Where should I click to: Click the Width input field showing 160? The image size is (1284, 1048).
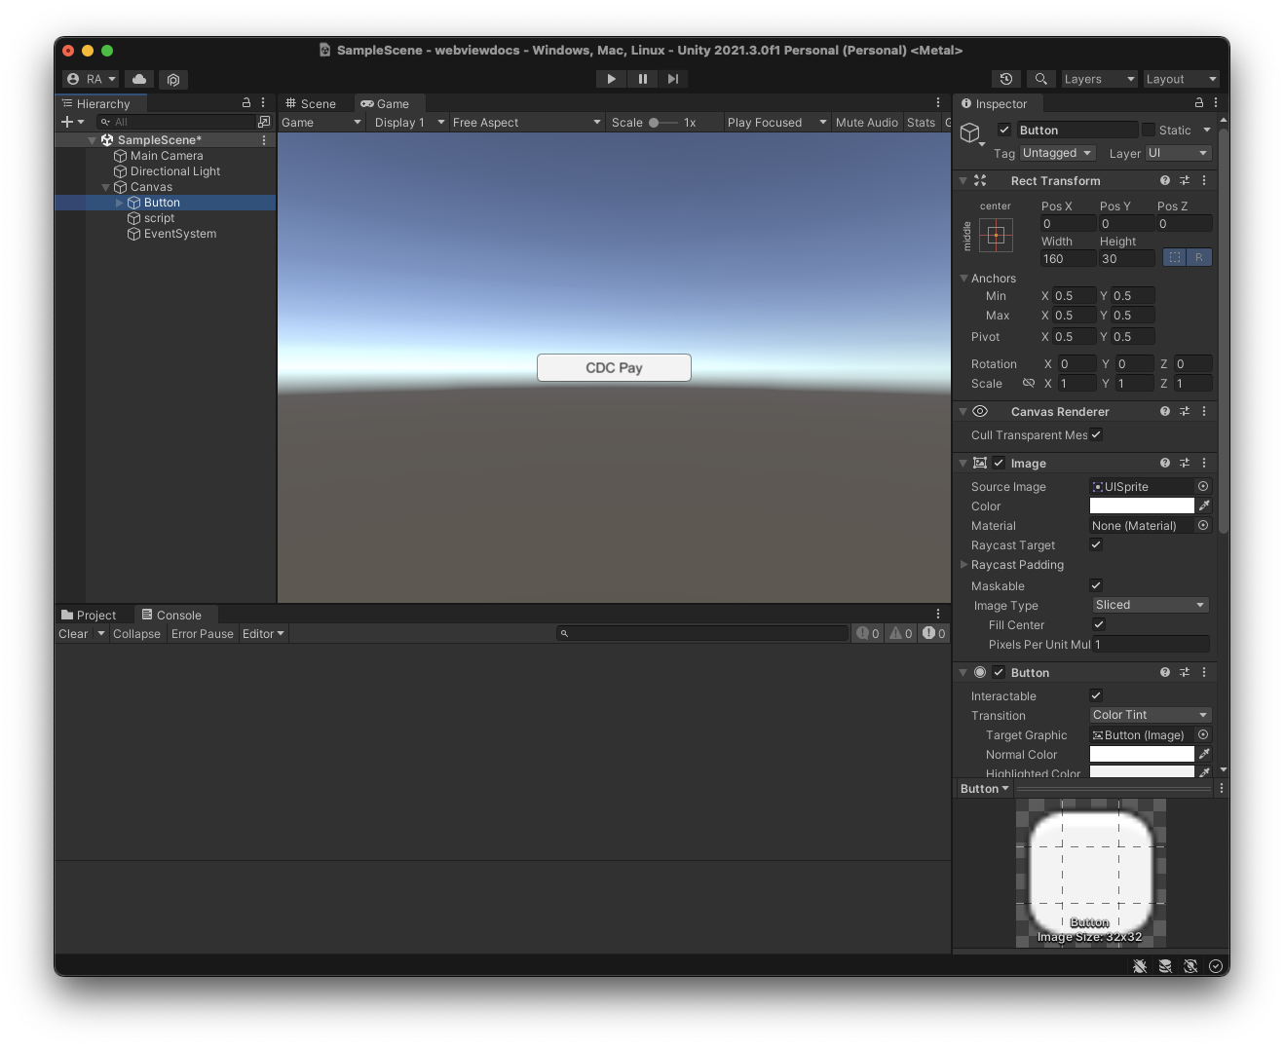[x=1067, y=258]
